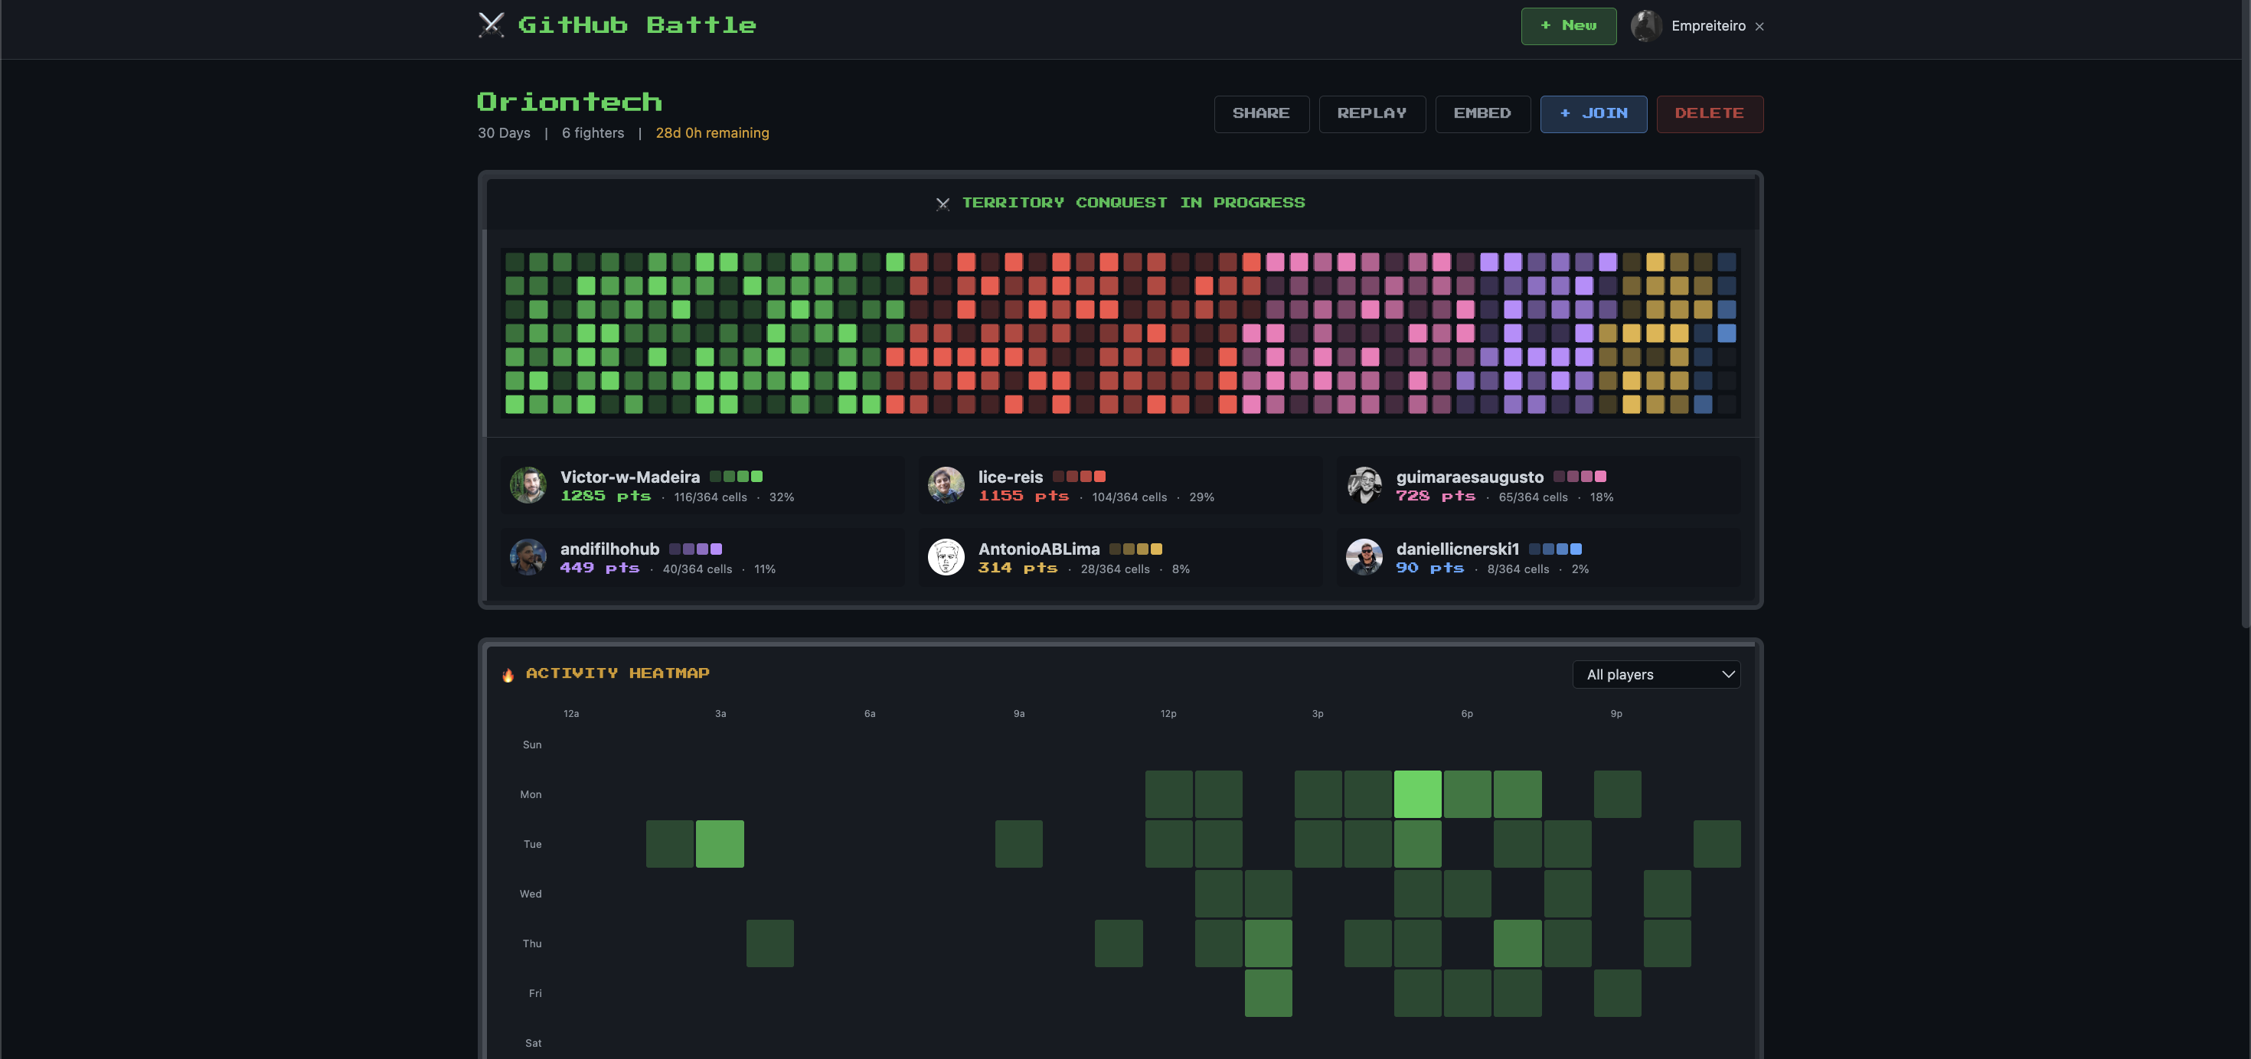The width and height of the screenshot is (2251, 1059).
Task: Open the All players dropdown
Action: tap(1657, 674)
